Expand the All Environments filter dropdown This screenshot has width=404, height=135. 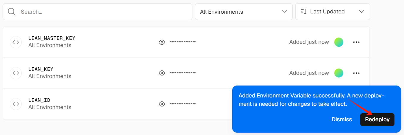pyautogui.click(x=243, y=12)
